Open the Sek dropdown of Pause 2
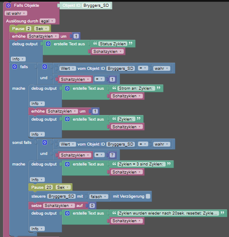This screenshot has height=237, width=229. point(41,29)
